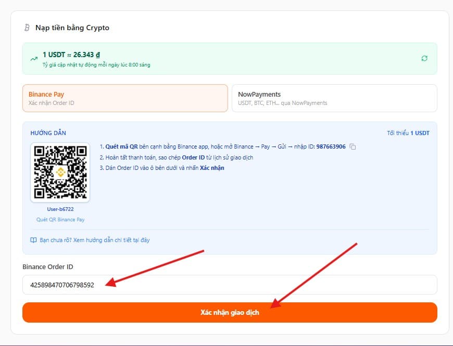
Task: Click the Bitcoin icon beside the page title
Action: pyautogui.click(x=27, y=28)
